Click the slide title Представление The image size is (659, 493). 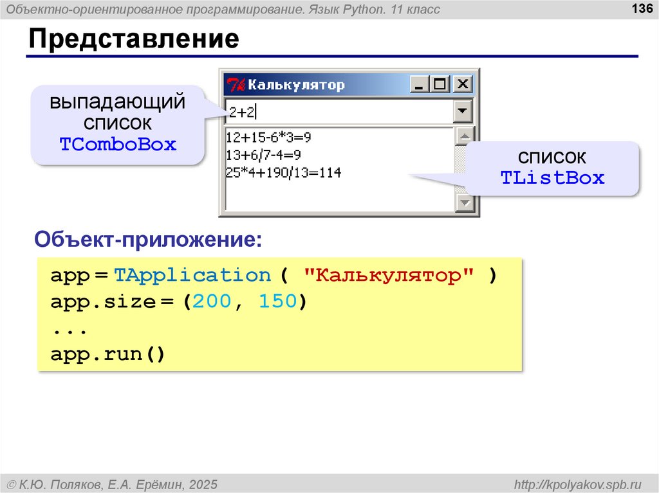click(133, 39)
